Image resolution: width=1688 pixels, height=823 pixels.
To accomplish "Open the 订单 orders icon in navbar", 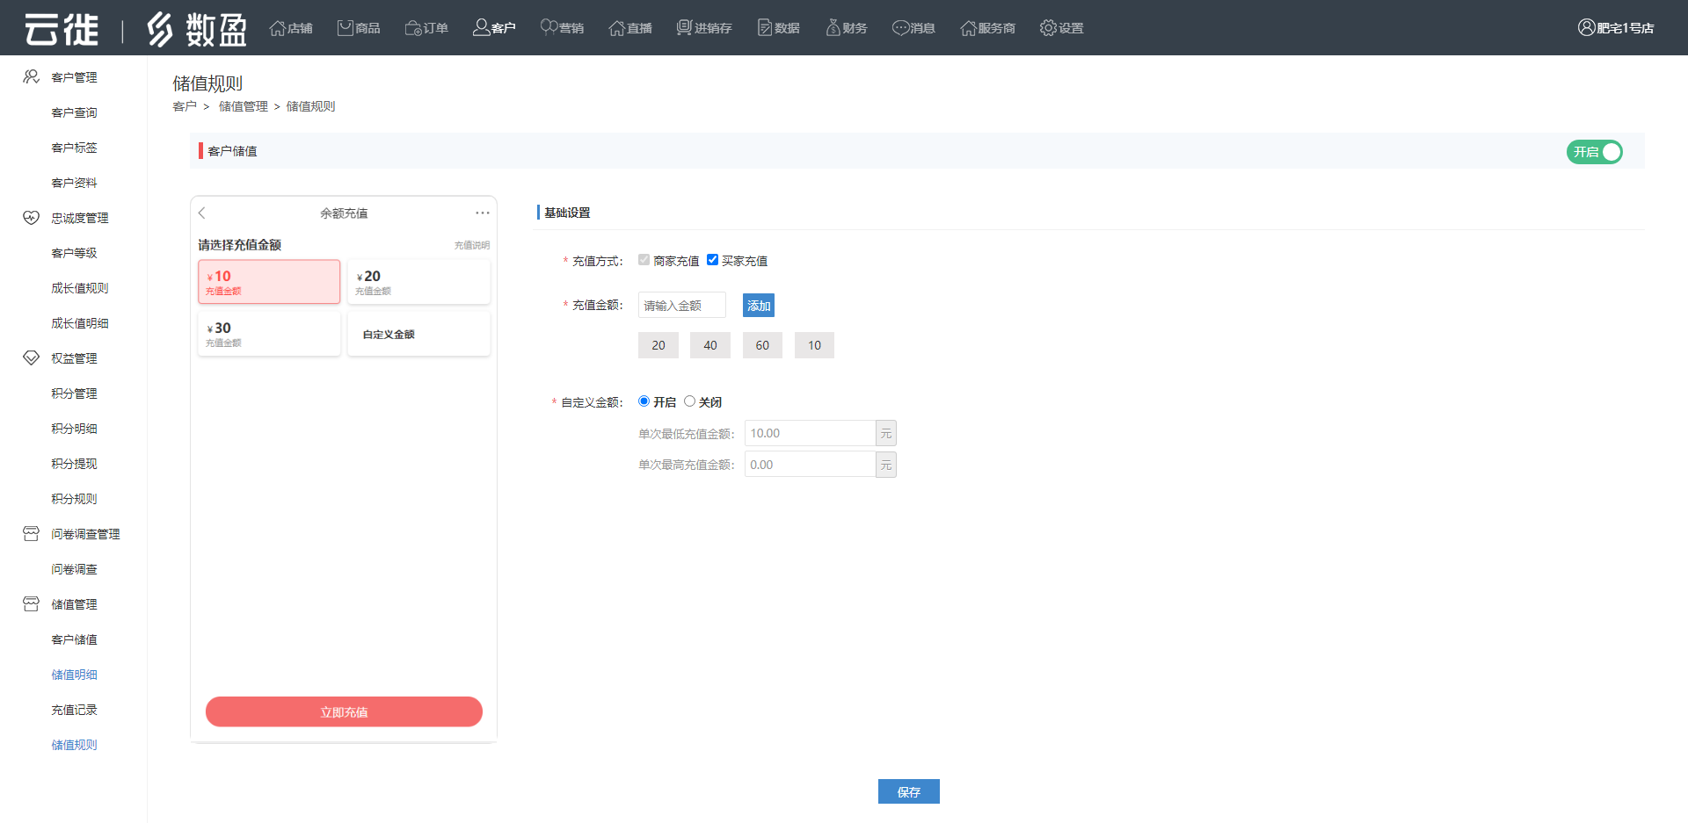I will [413, 28].
